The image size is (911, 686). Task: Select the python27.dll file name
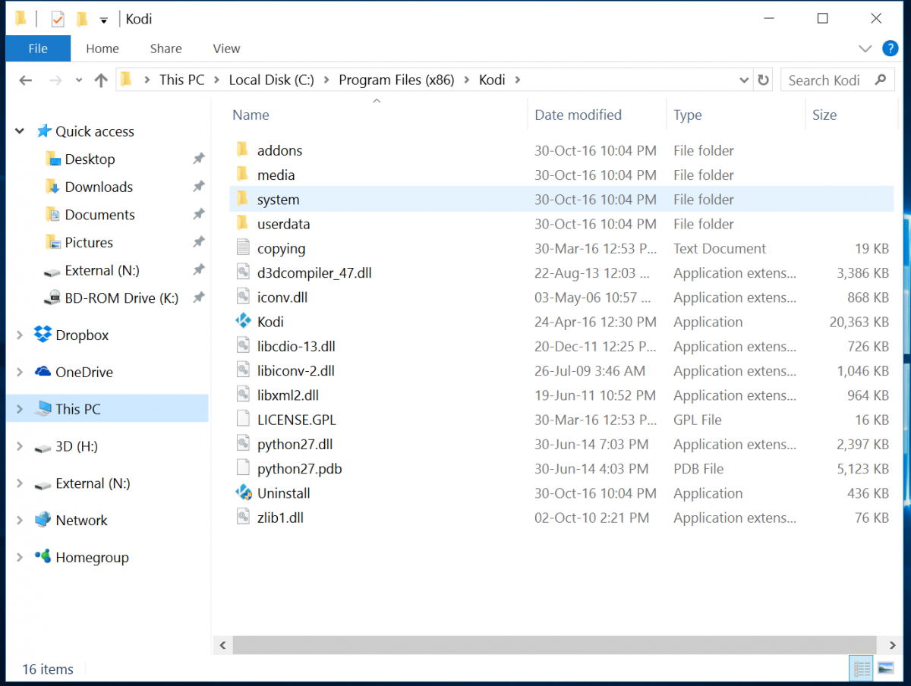pyautogui.click(x=295, y=445)
